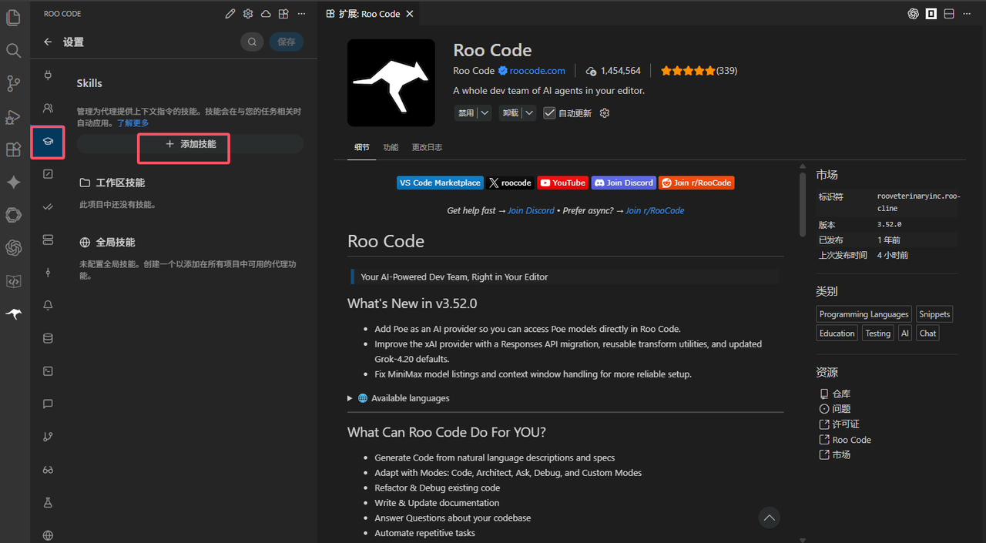The width and height of the screenshot is (986, 543).
Task: Open the flask experimental settings section
Action: (48, 502)
